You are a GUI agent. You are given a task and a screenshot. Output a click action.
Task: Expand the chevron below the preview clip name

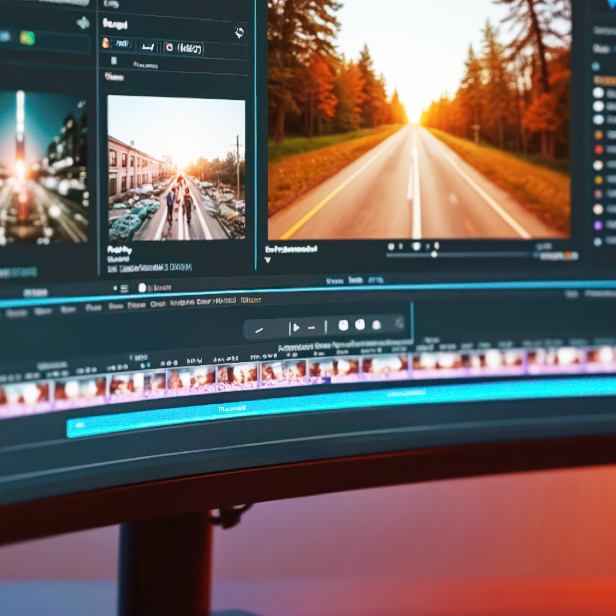268,260
